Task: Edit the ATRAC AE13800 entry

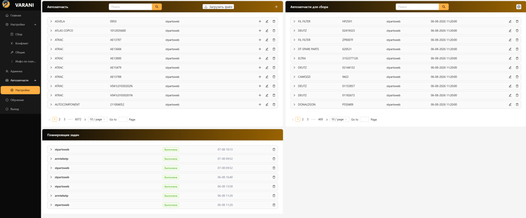Action: [267, 58]
